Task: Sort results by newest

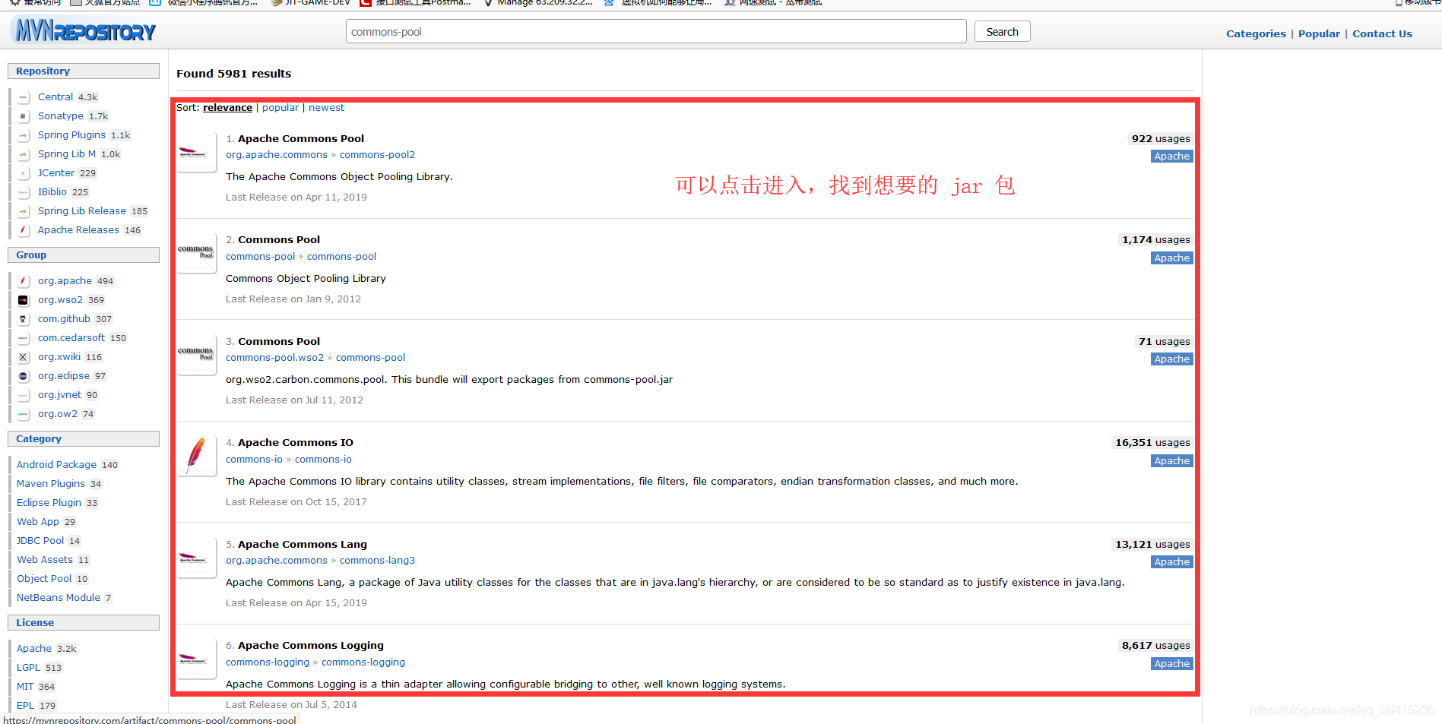Action: pyautogui.click(x=326, y=108)
